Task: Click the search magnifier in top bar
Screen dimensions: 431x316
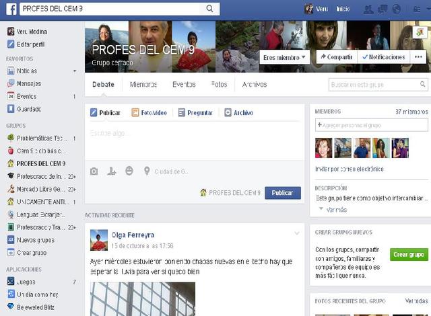Action: point(209,9)
